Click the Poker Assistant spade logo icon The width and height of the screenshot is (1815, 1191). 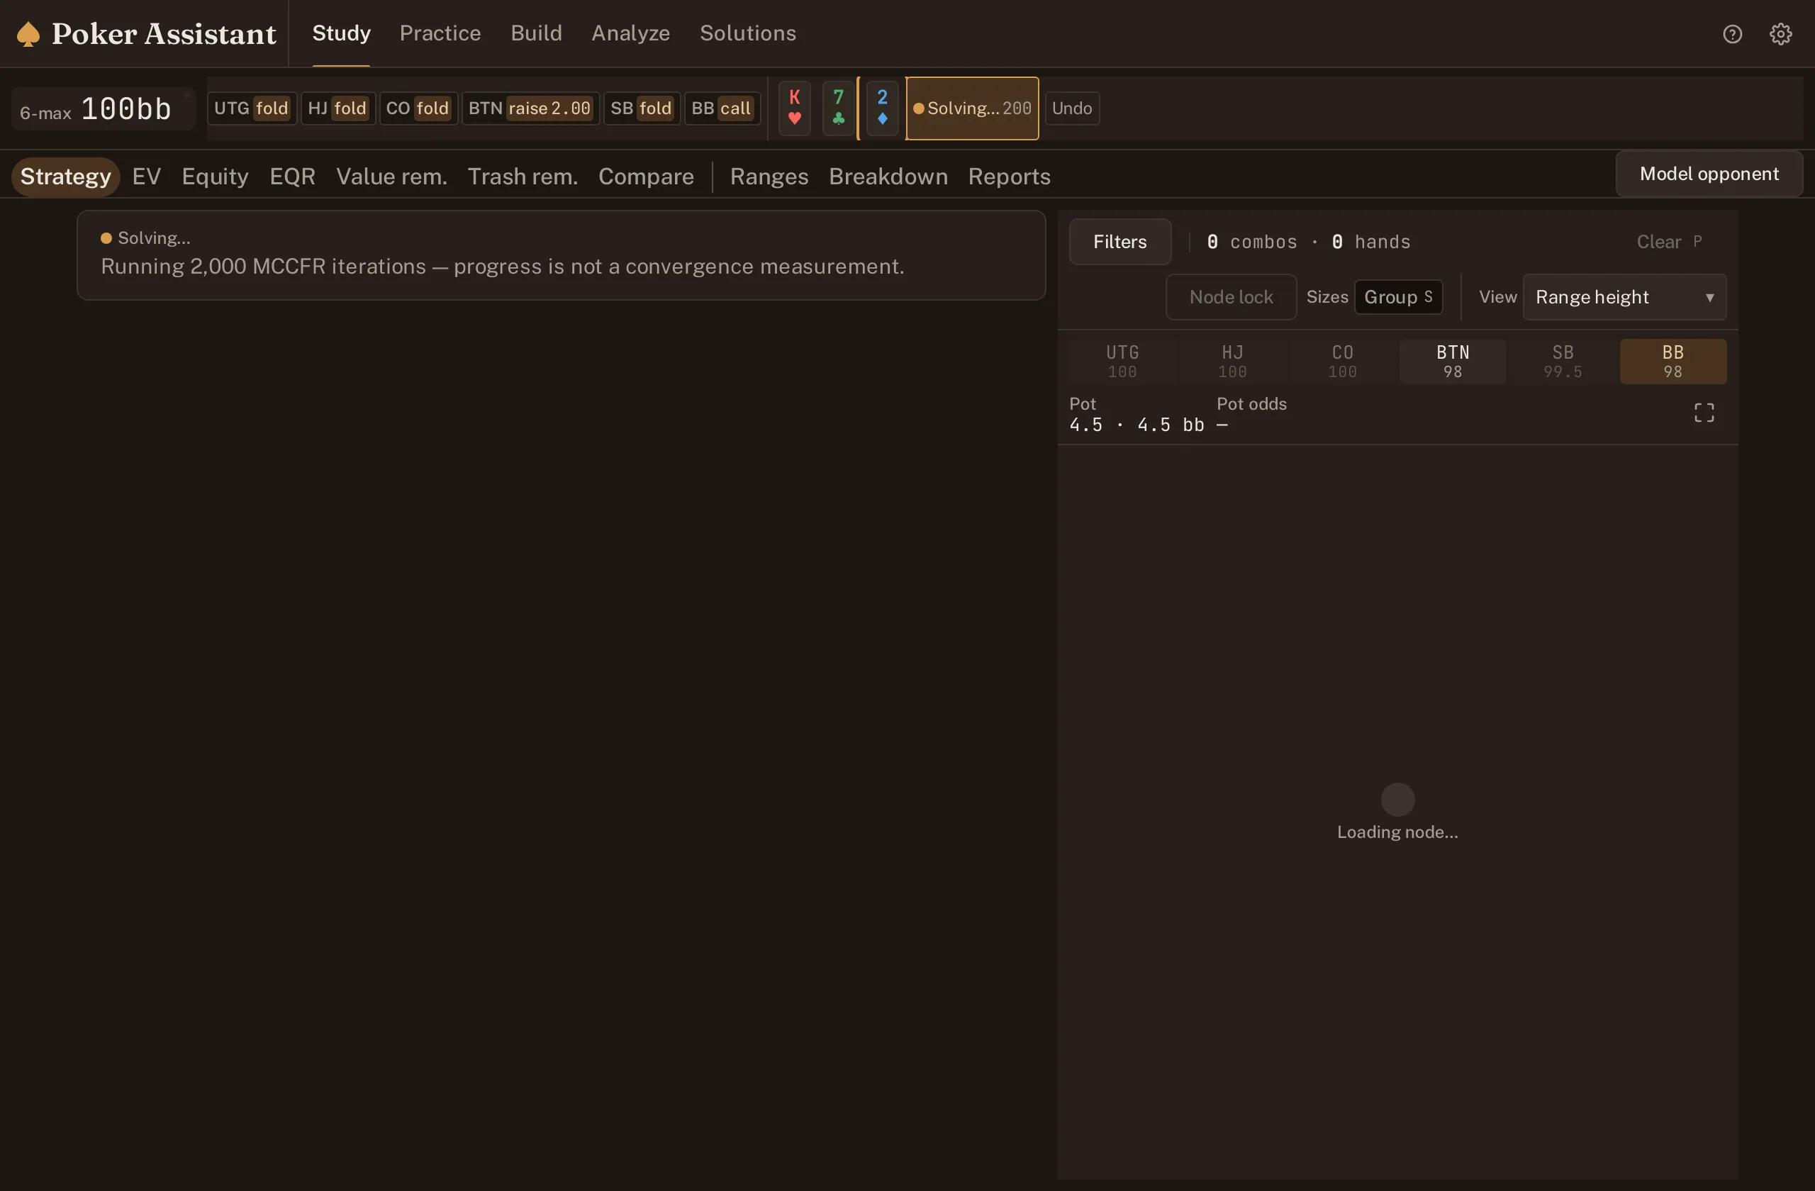28,34
